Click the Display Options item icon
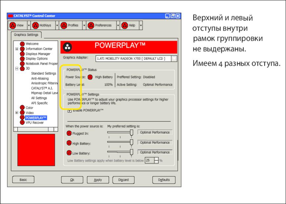286x204 pixels. pyautogui.click(x=22, y=58)
